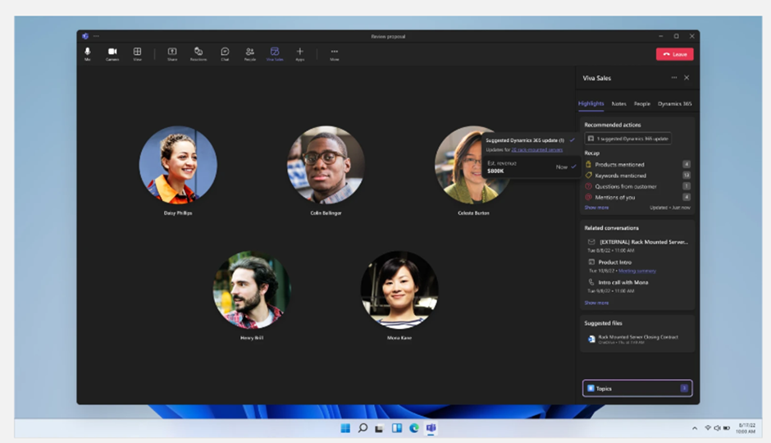
Task: Click the Teams icon in the taskbar
Action: click(431, 428)
